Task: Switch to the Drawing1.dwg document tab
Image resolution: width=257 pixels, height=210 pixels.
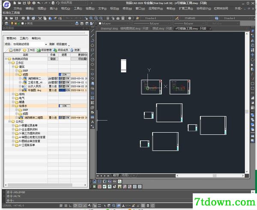Action: [109, 29]
